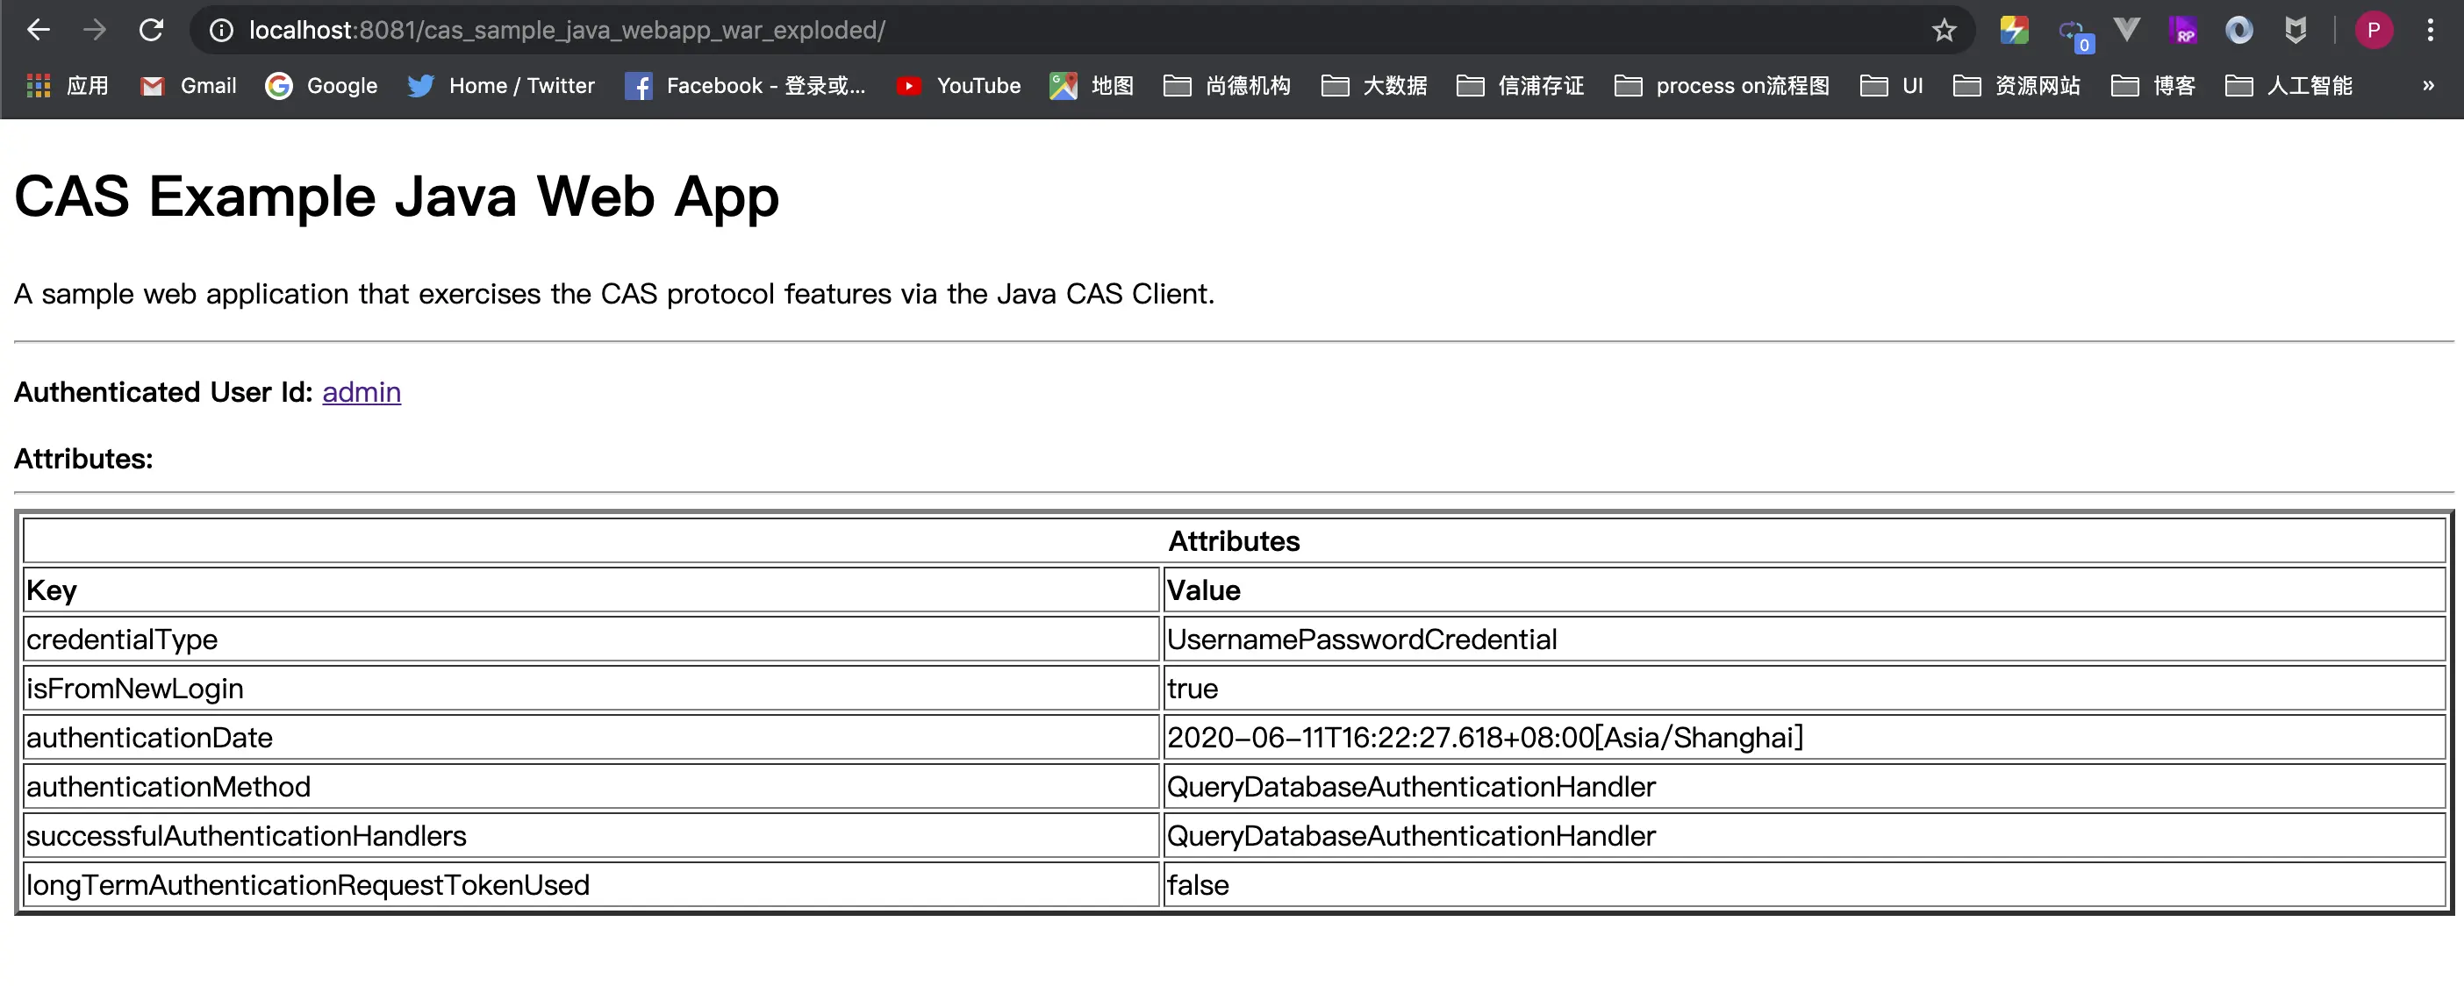Open the YouTube bookmark
Screen dimensions: 2464x986
coord(958,86)
